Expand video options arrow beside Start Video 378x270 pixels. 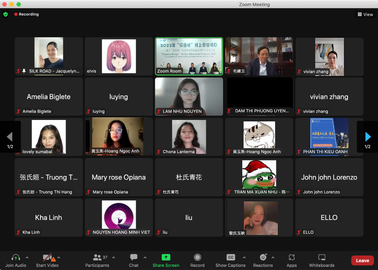click(x=59, y=257)
